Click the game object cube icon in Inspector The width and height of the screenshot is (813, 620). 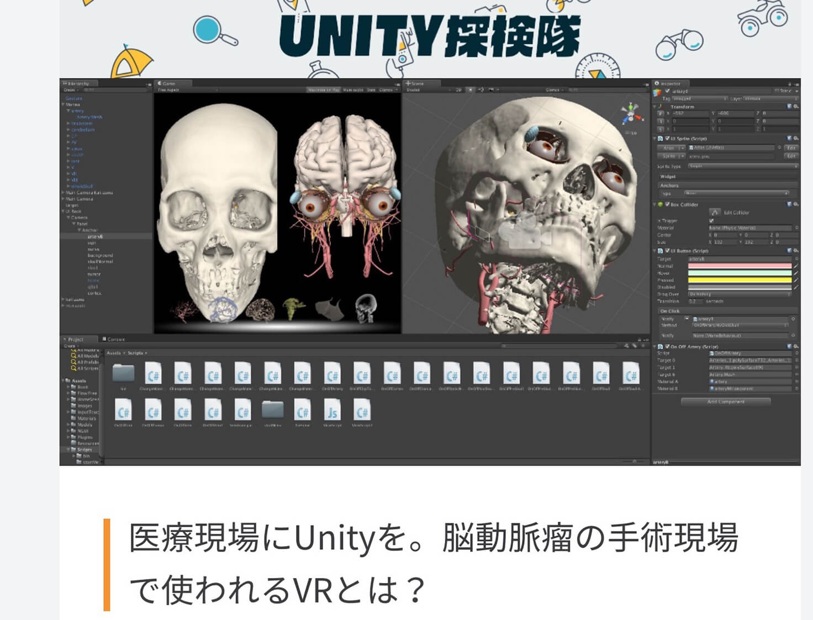coord(658,92)
